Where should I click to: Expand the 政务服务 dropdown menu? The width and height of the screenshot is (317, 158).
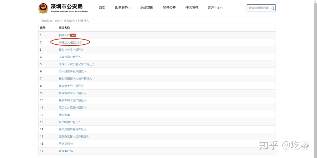point(123,8)
